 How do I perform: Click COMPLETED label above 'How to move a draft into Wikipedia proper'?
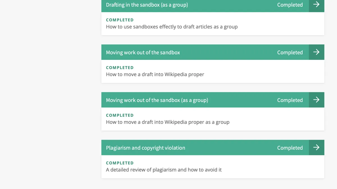[120, 67]
